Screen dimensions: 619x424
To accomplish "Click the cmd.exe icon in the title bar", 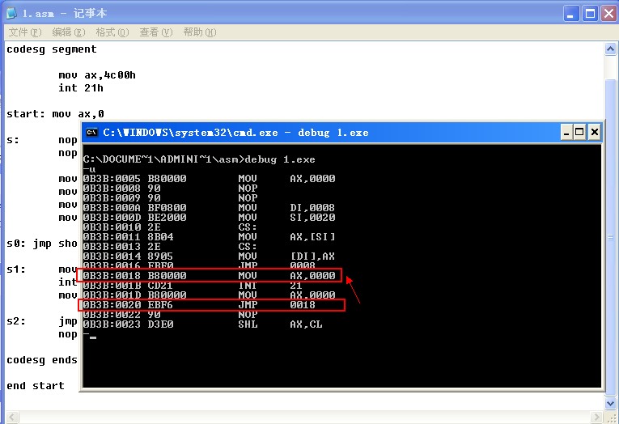I will (x=92, y=132).
